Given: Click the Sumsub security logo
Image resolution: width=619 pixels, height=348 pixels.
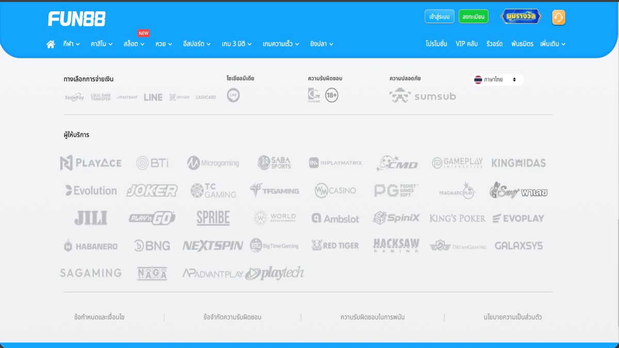Looking at the screenshot, I should coord(423,96).
